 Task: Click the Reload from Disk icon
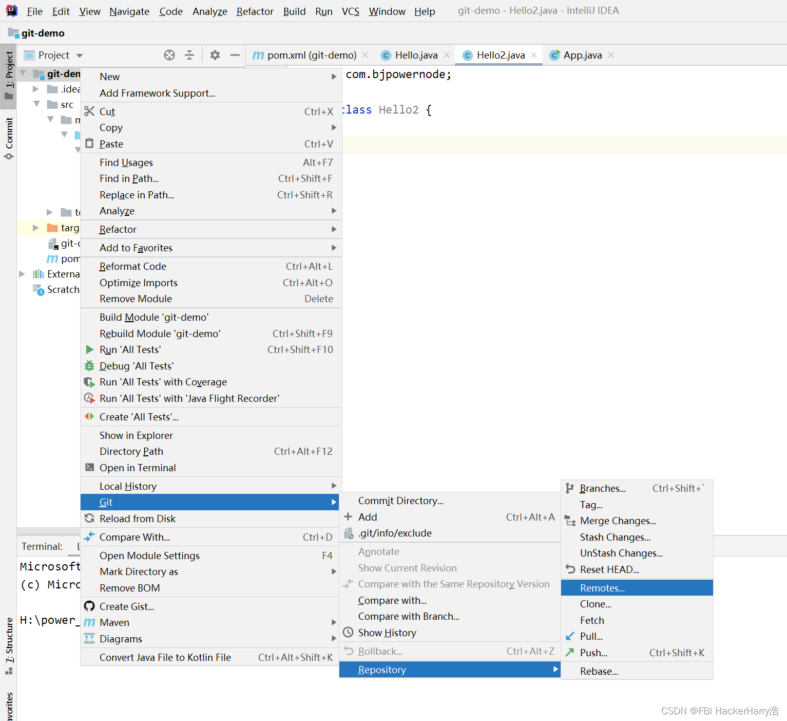89,518
